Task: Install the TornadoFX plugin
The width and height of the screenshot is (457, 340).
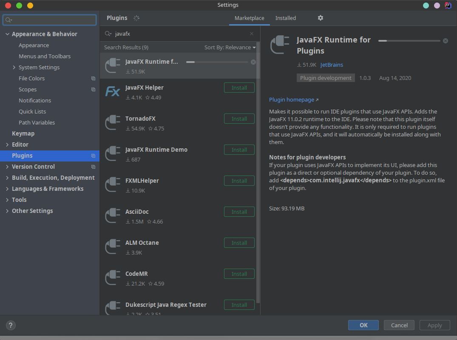Action: (239, 119)
